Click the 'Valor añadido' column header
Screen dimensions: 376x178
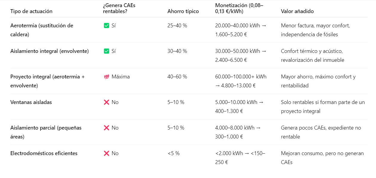pos(297,11)
